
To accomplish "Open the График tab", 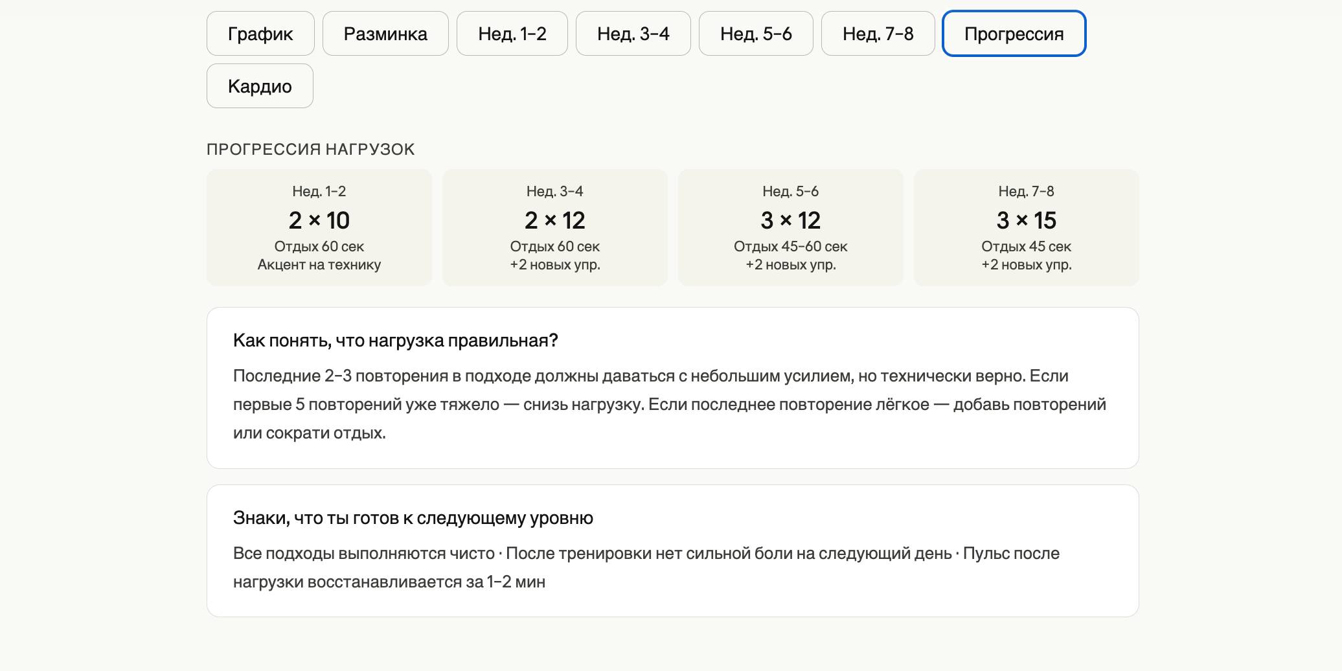I will (x=260, y=34).
